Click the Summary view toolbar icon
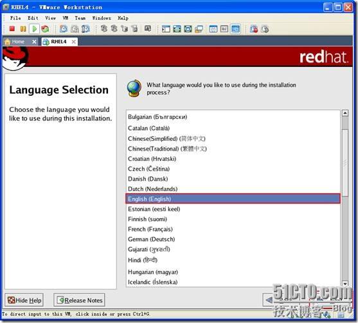The width and height of the screenshot is (358, 323). pyautogui.click(x=213, y=29)
